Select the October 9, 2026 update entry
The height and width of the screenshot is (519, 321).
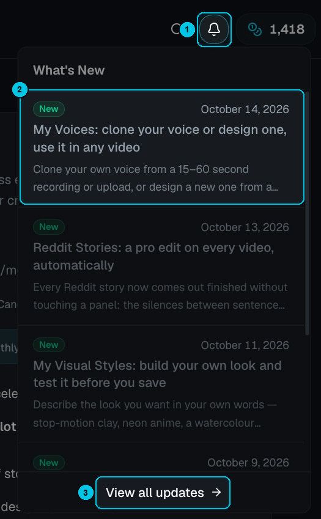[161, 458]
